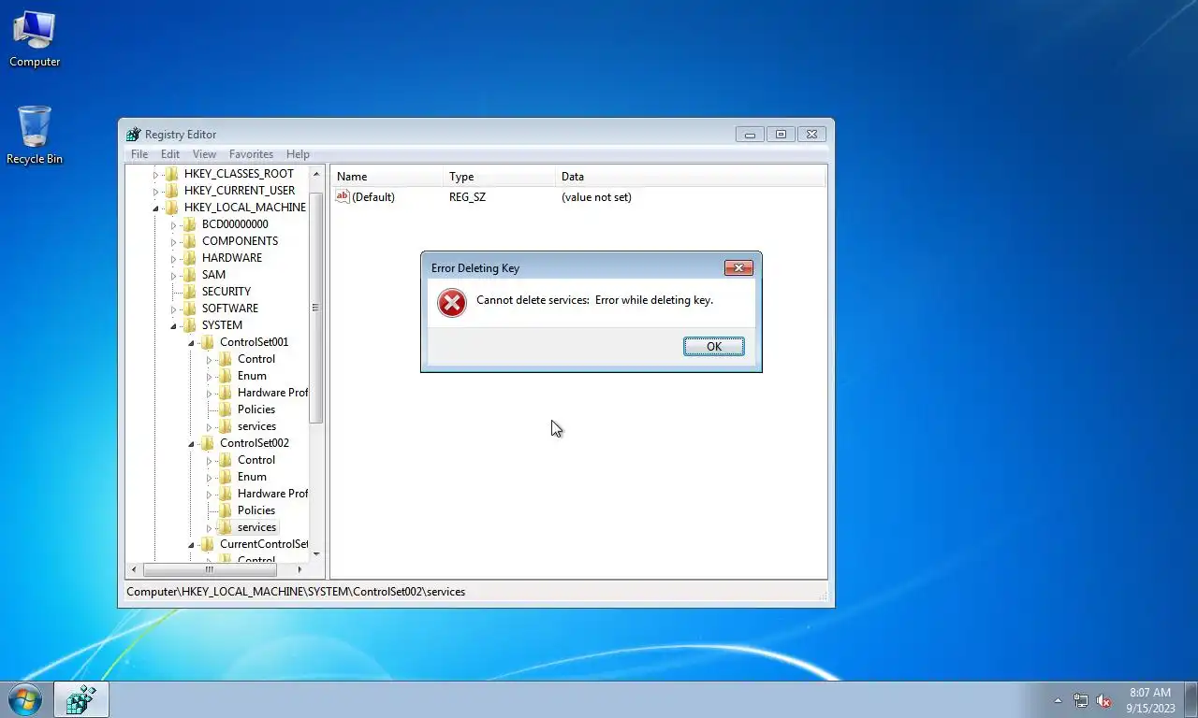The image size is (1198, 718).
Task: Click the CurrentControlSet folder icon
Action: click(207, 544)
